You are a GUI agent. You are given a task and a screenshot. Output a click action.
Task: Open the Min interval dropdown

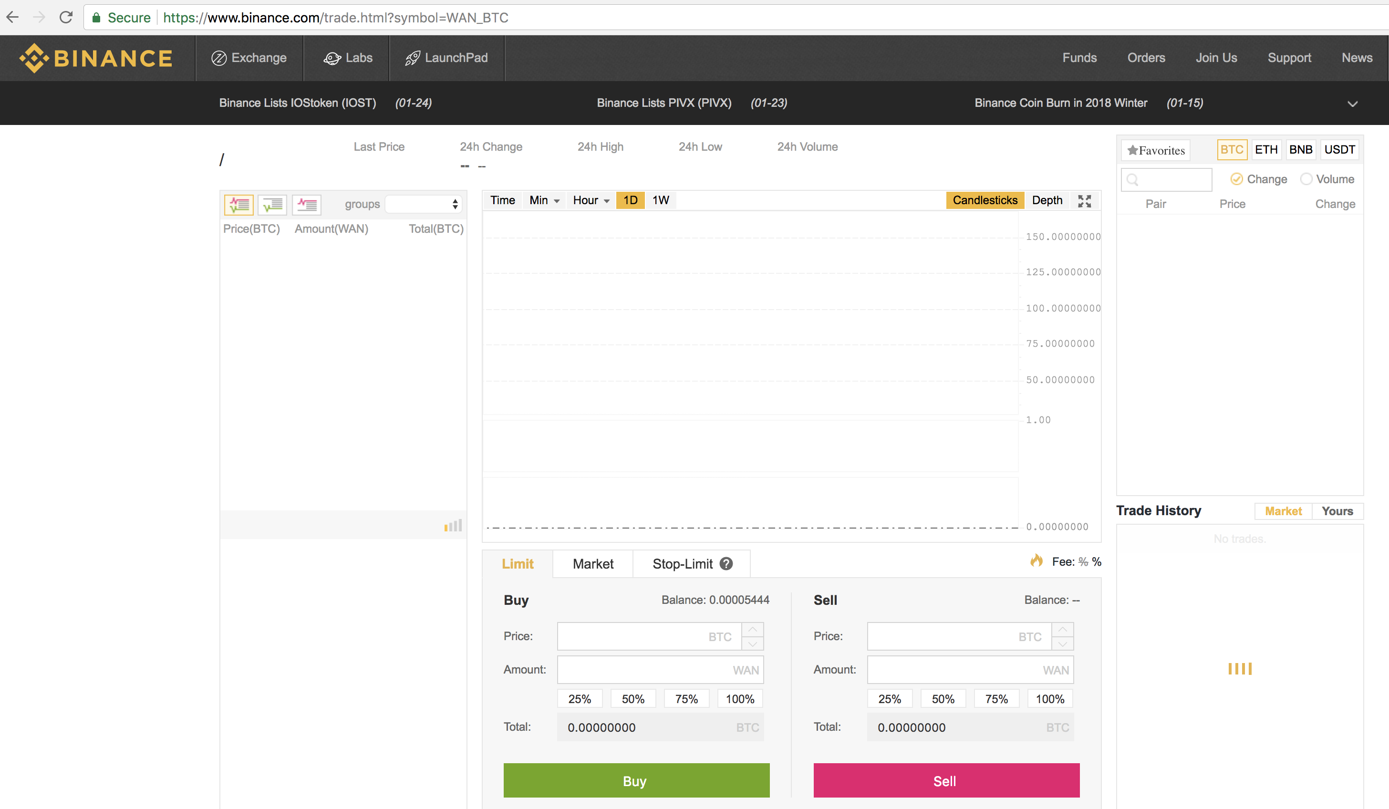pyautogui.click(x=544, y=200)
